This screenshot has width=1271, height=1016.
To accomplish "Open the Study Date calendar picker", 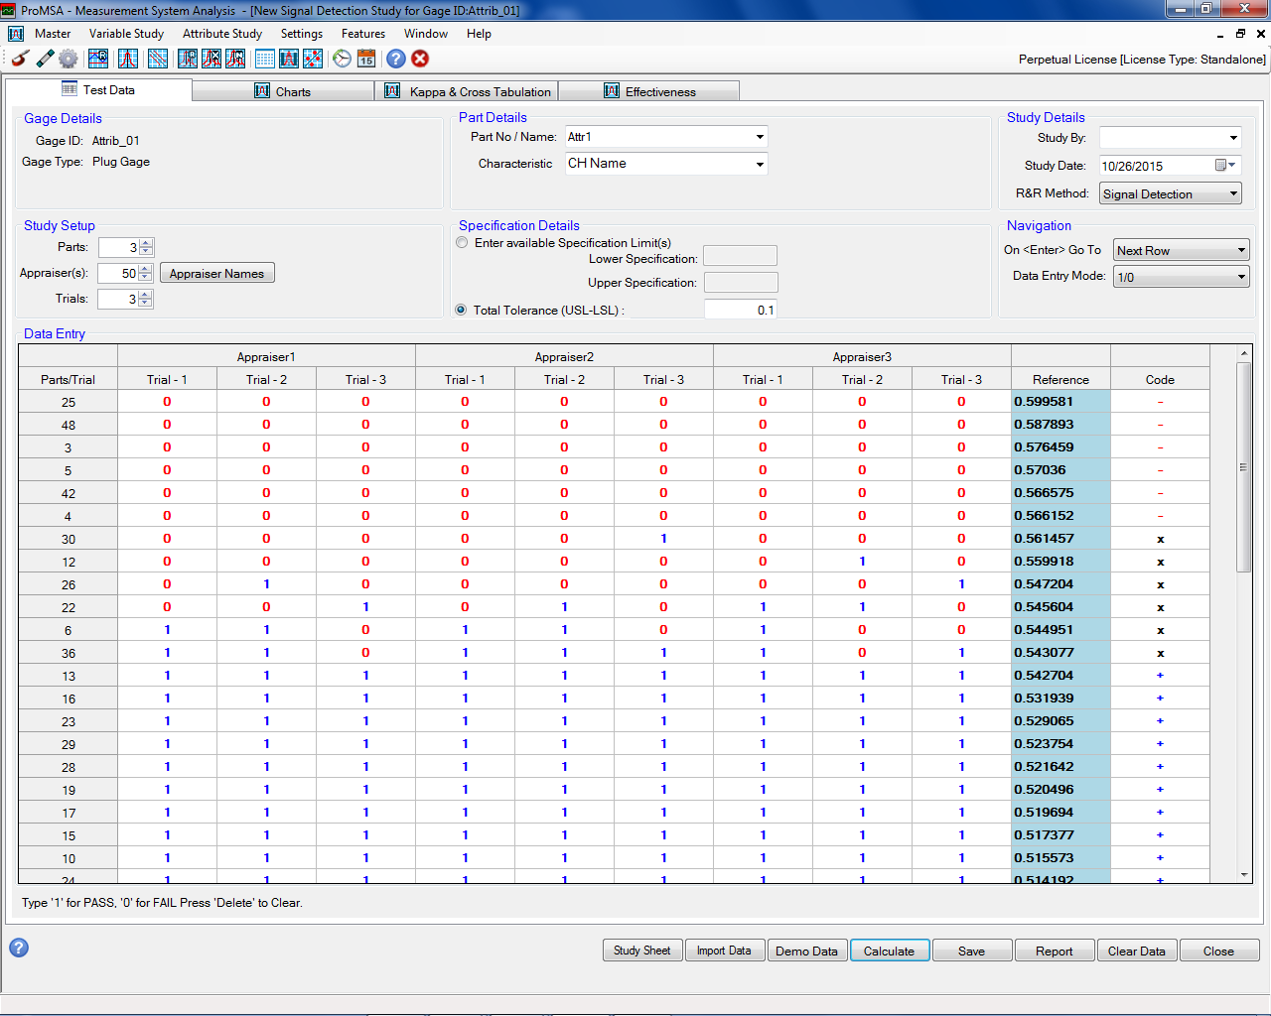I will point(1225,165).
